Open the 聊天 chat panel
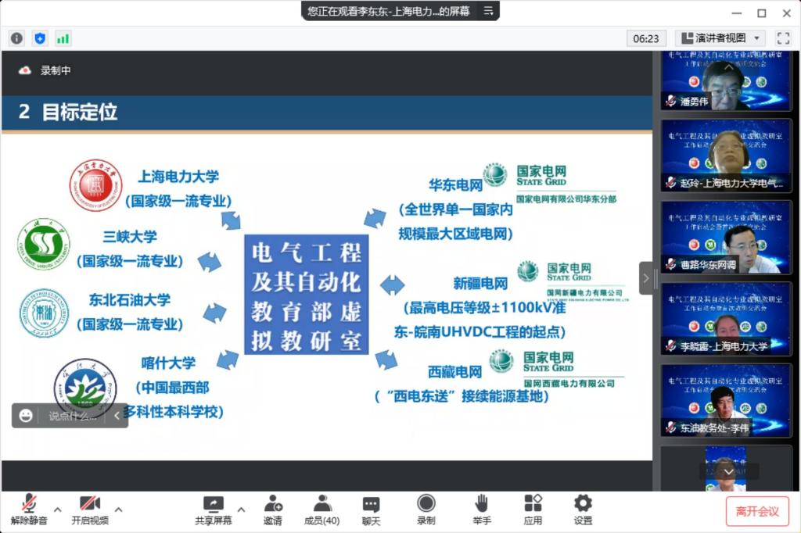 pos(371,510)
